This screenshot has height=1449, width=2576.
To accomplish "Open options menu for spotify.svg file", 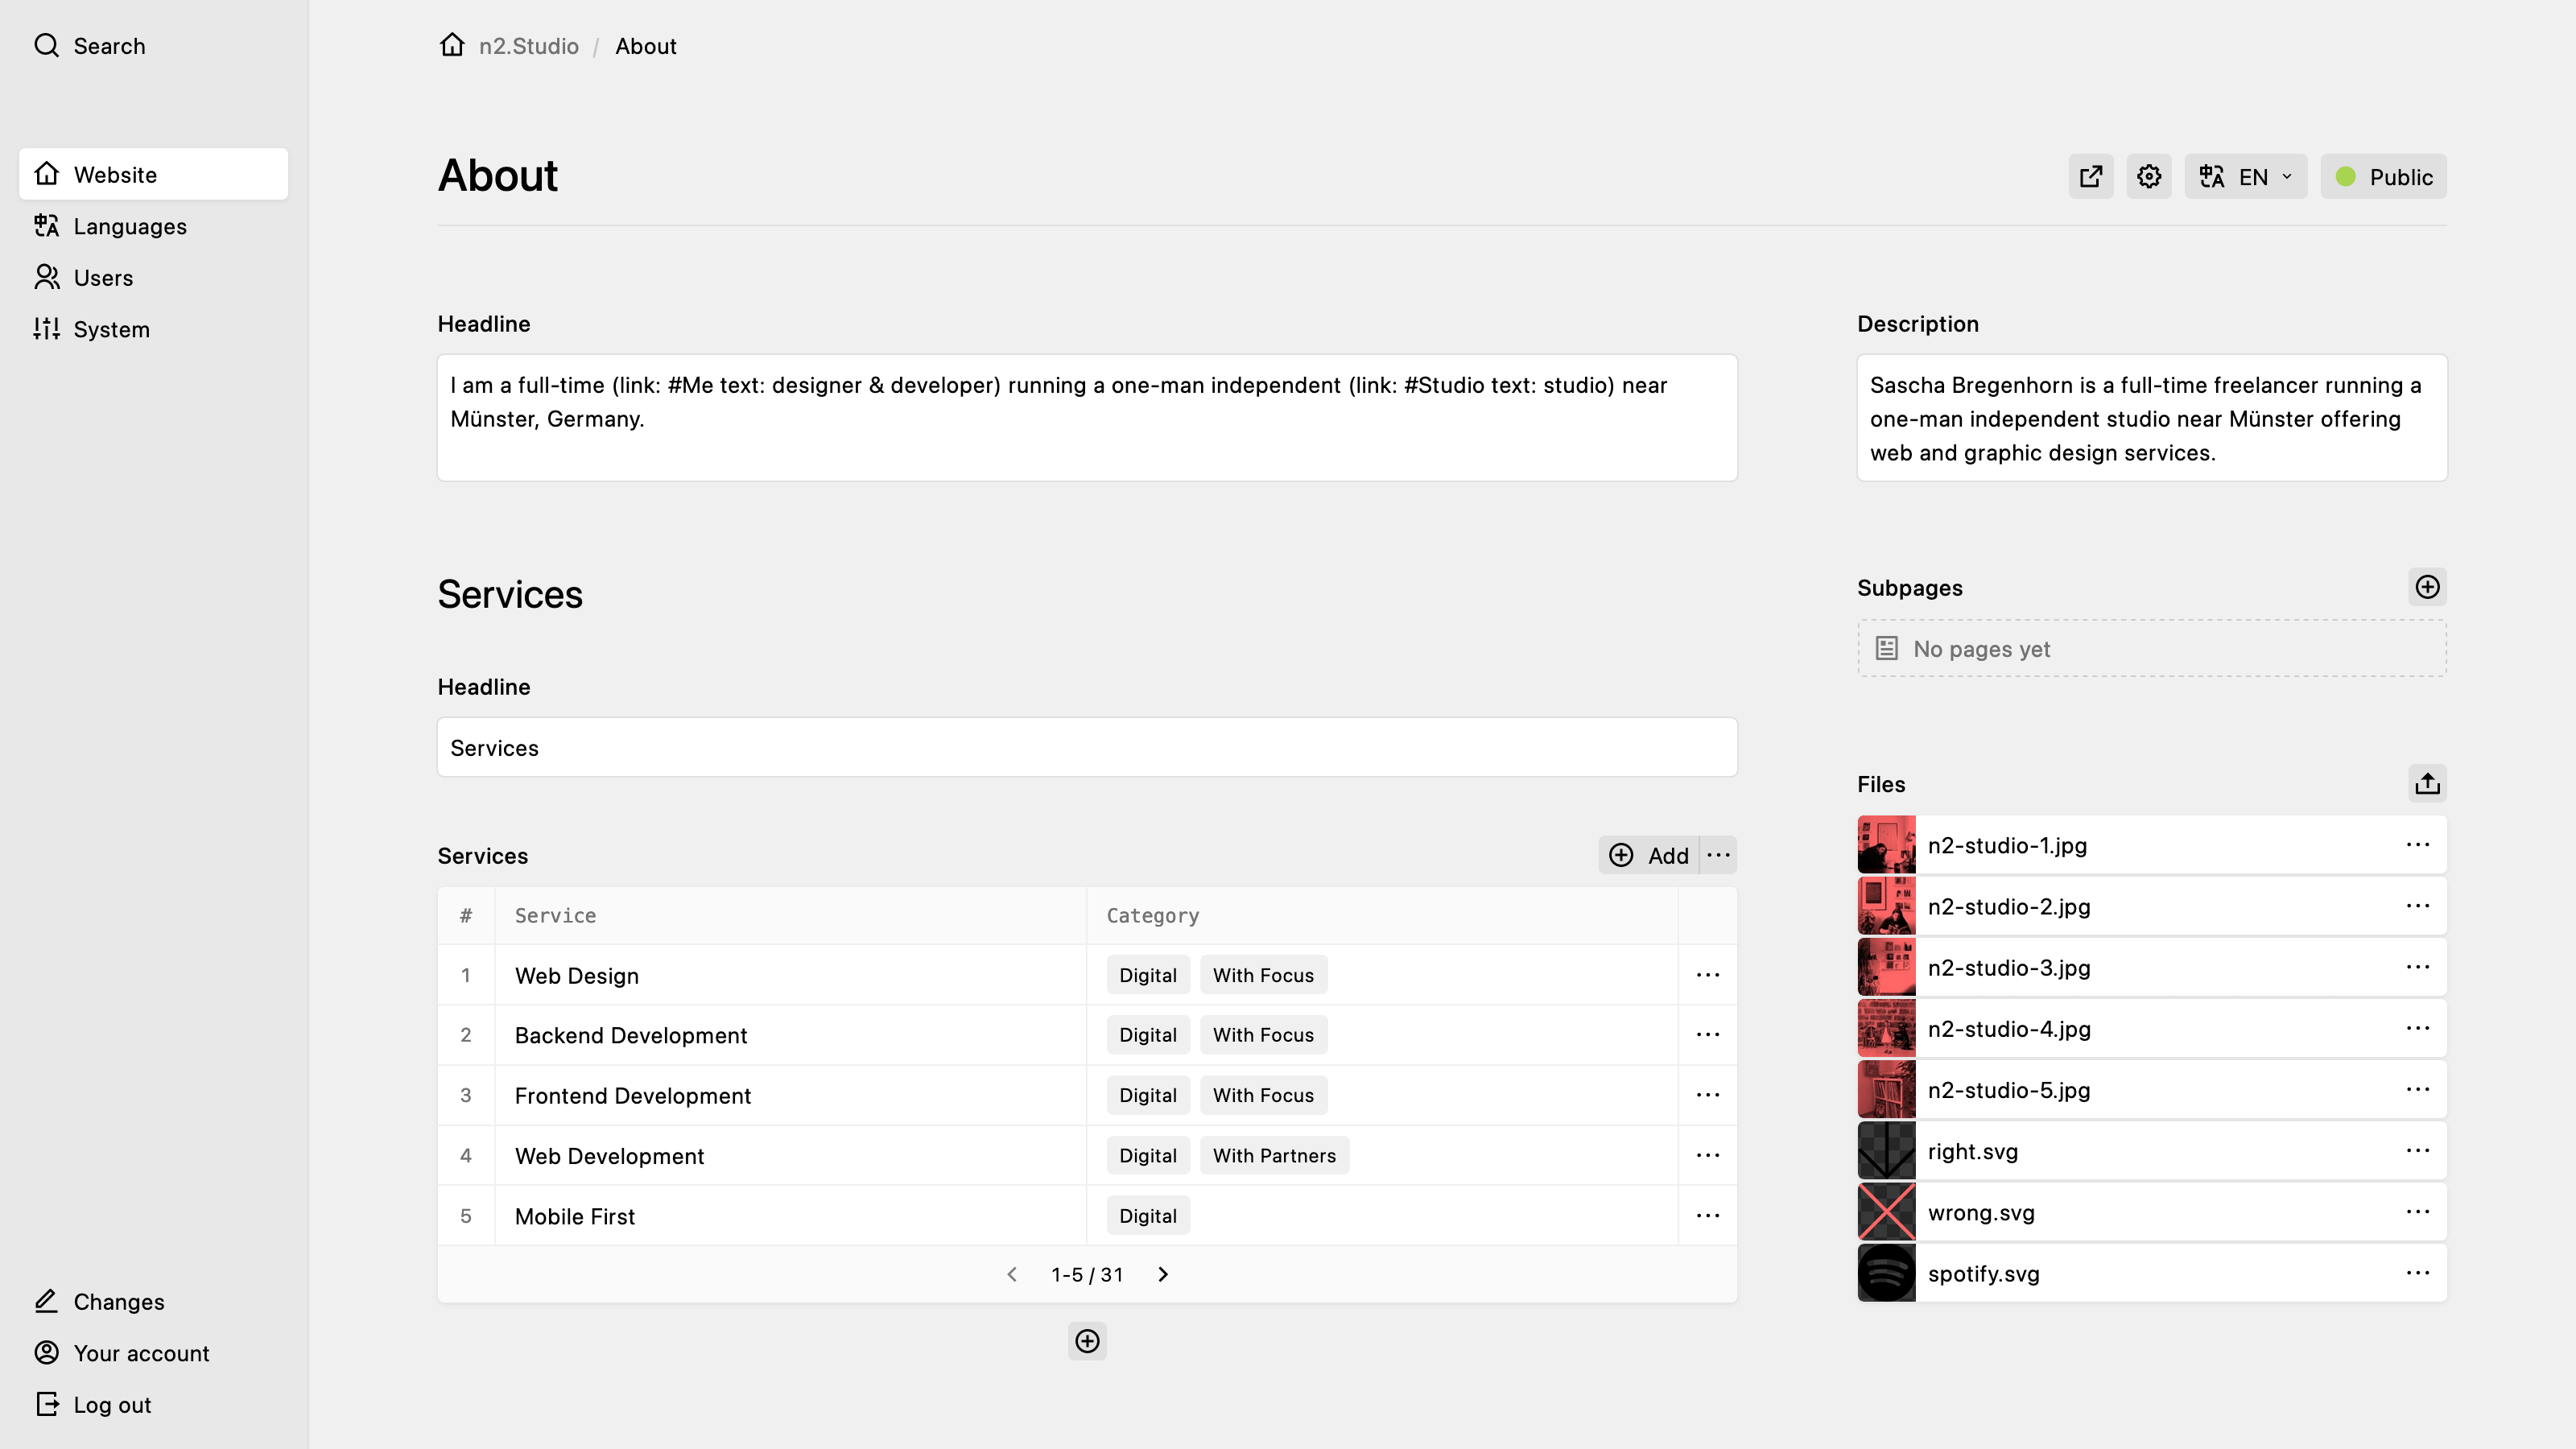I will tap(2417, 1273).
